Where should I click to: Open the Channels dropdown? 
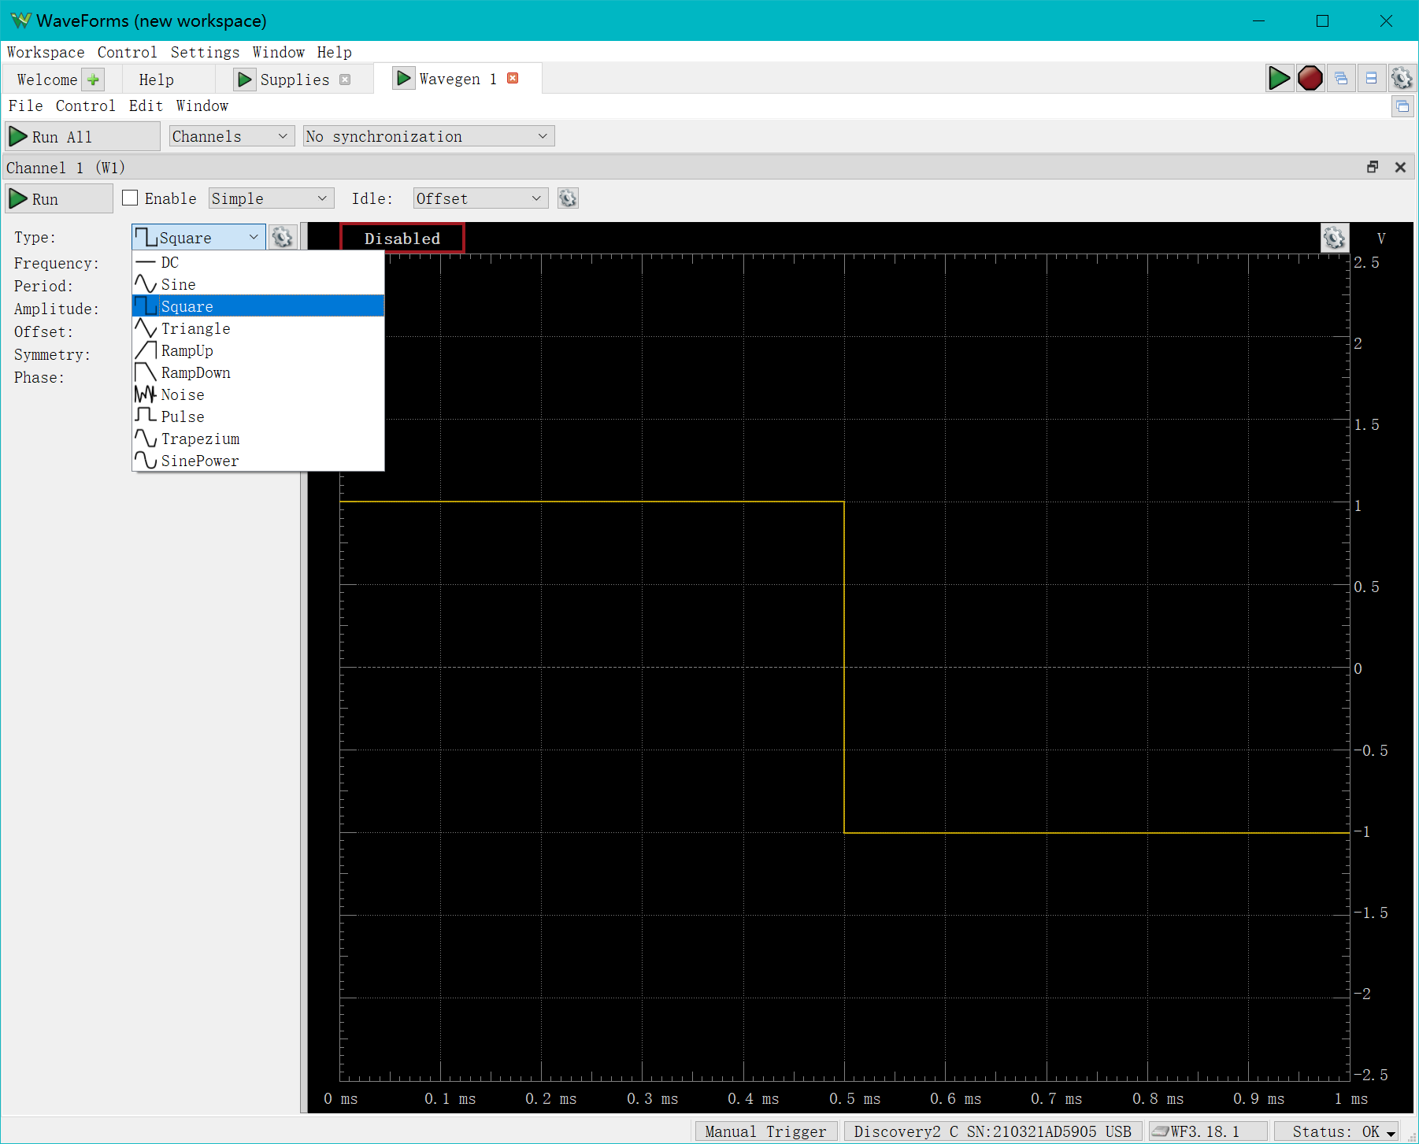click(232, 136)
